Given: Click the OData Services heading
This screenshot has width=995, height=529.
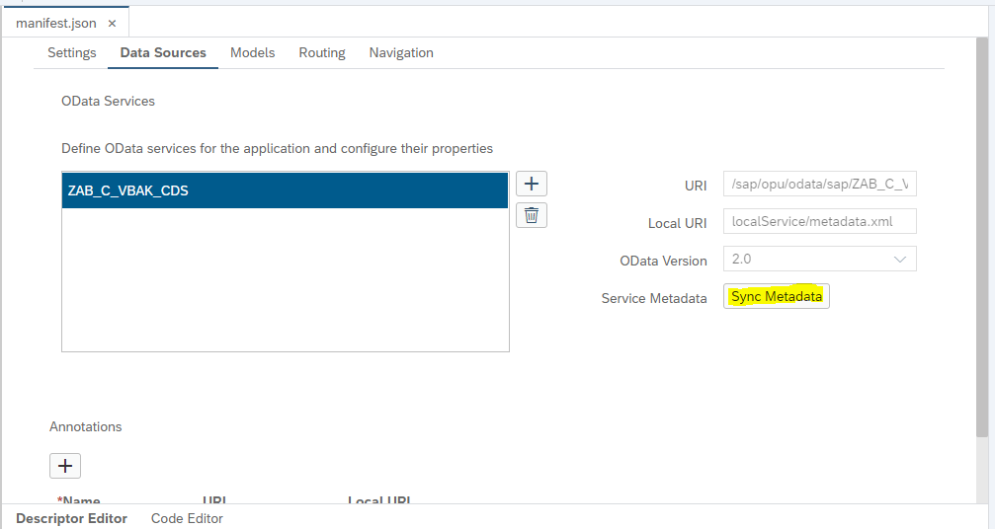Looking at the screenshot, I should tap(108, 102).
